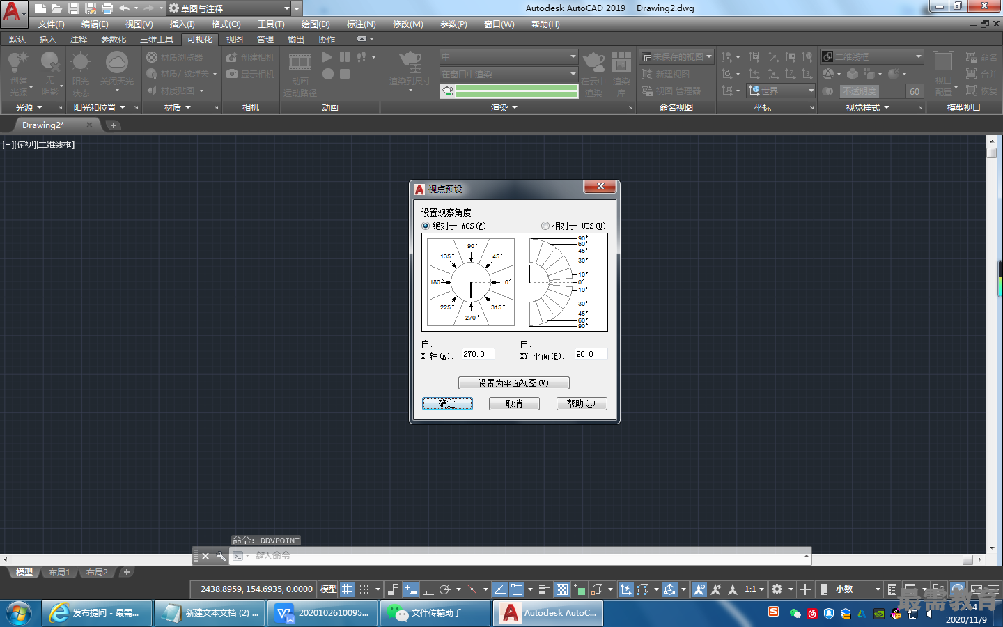1003x627 pixels.
Task: Click the Save As icon
Action: pos(90,8)
